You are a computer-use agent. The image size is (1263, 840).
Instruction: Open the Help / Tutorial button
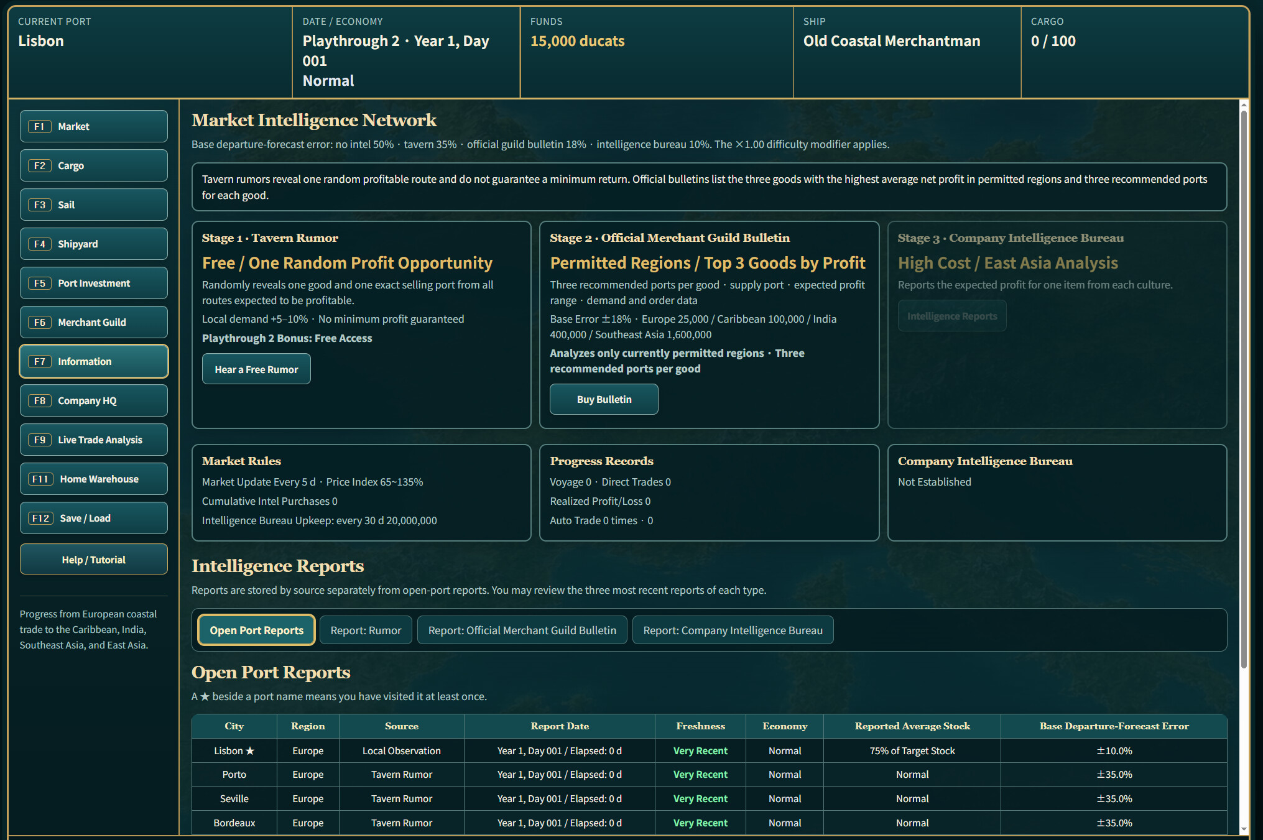click(94, 560)
